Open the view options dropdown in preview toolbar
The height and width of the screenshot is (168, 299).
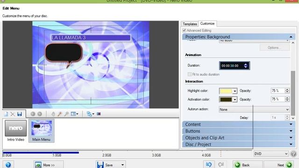[74, 114]
